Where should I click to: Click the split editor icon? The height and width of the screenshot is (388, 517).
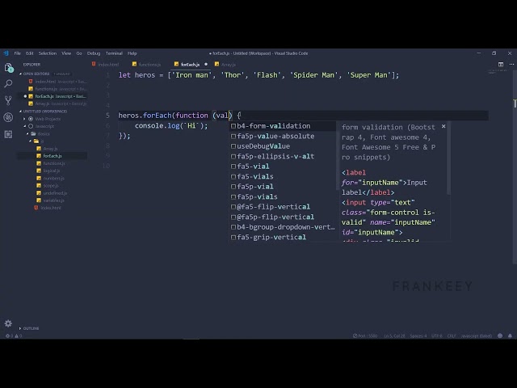pos(501,65)
